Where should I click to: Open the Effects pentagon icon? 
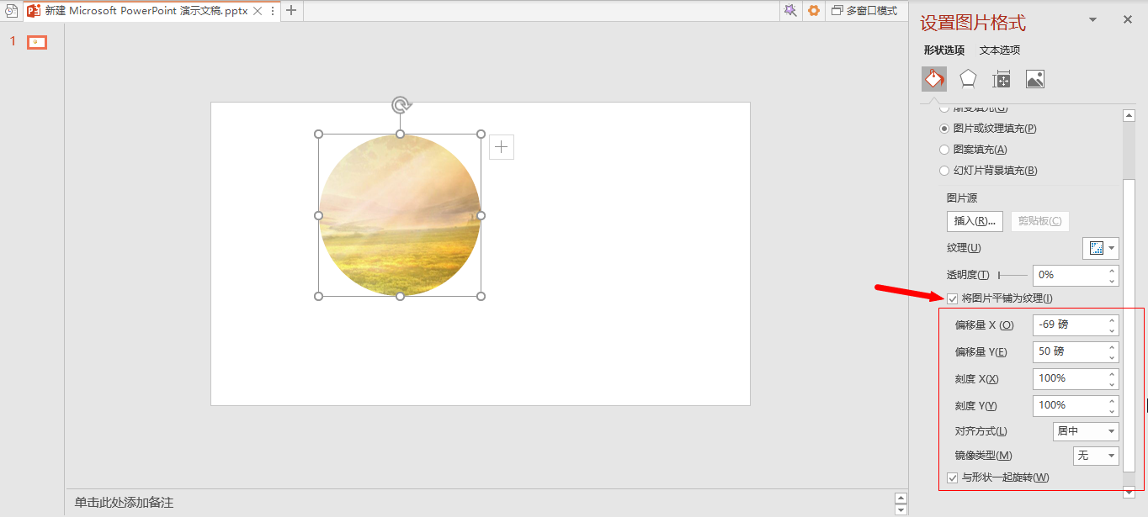[968, 79]
